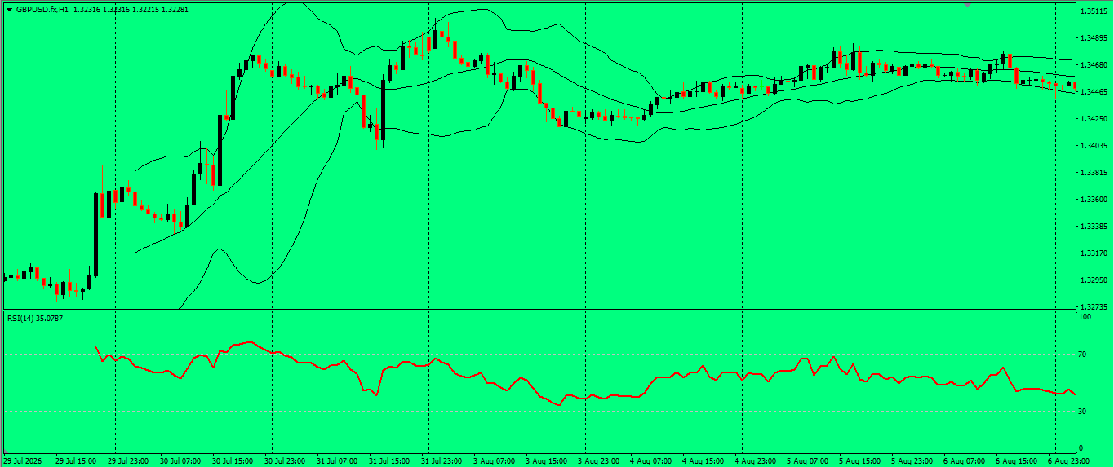
Task: Click the 6 Aug 07:00 time label
Action: pos(964,461)
